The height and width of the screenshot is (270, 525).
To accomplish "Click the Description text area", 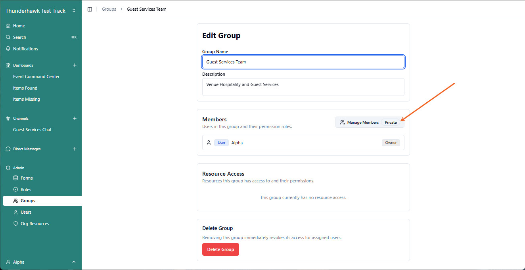I will point(303,87).
